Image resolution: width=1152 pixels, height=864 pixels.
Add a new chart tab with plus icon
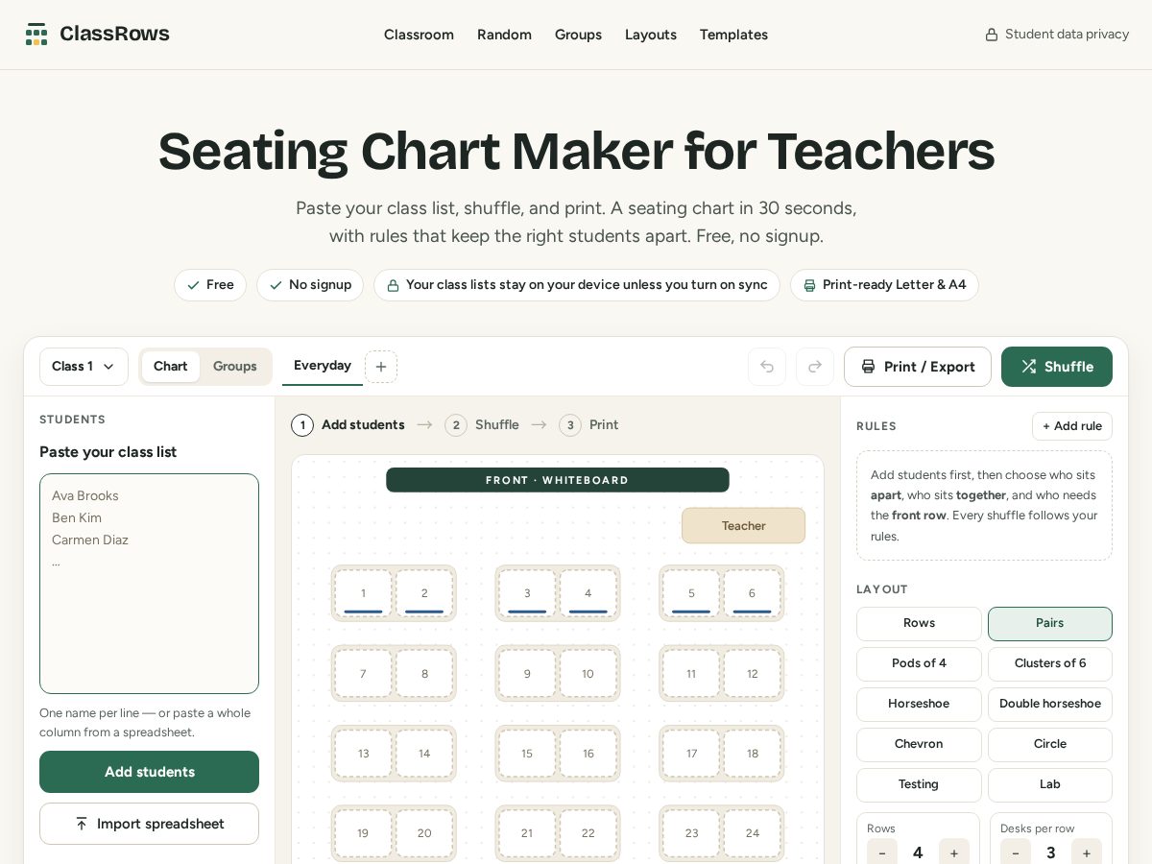[x=381, y=367]
